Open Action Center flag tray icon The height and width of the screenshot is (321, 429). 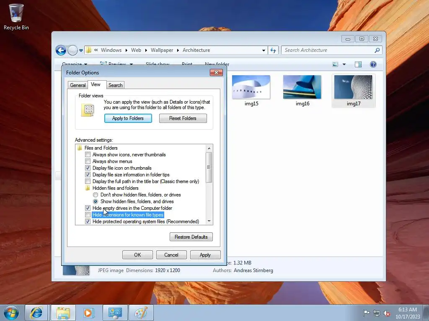(366, 313)
